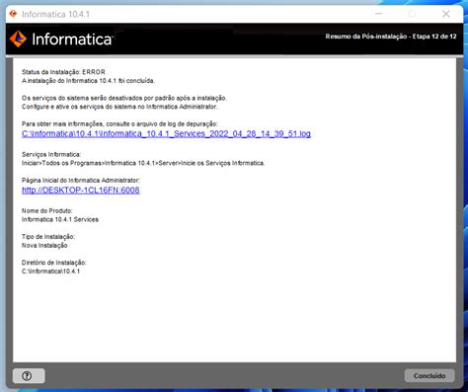Click 'Configure e ative os serviços do sistema' text
This screenshot has width=468, height=392.
coord(119,107)
